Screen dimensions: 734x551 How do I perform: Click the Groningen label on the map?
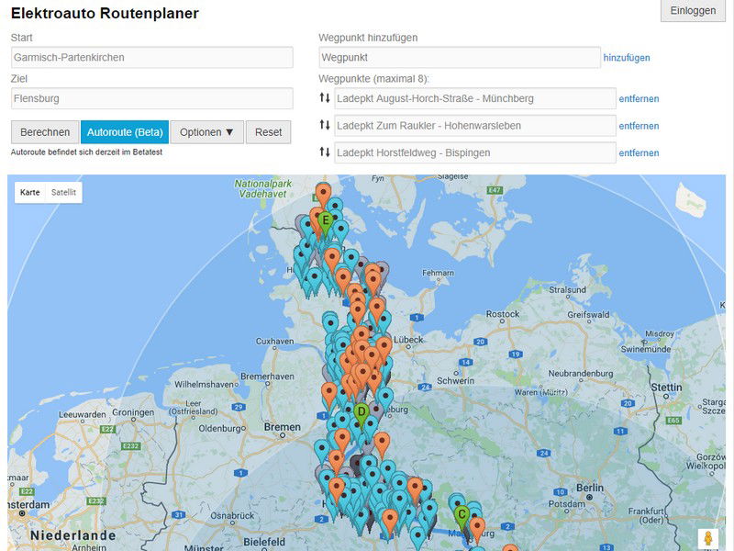(x=133, y=412)
